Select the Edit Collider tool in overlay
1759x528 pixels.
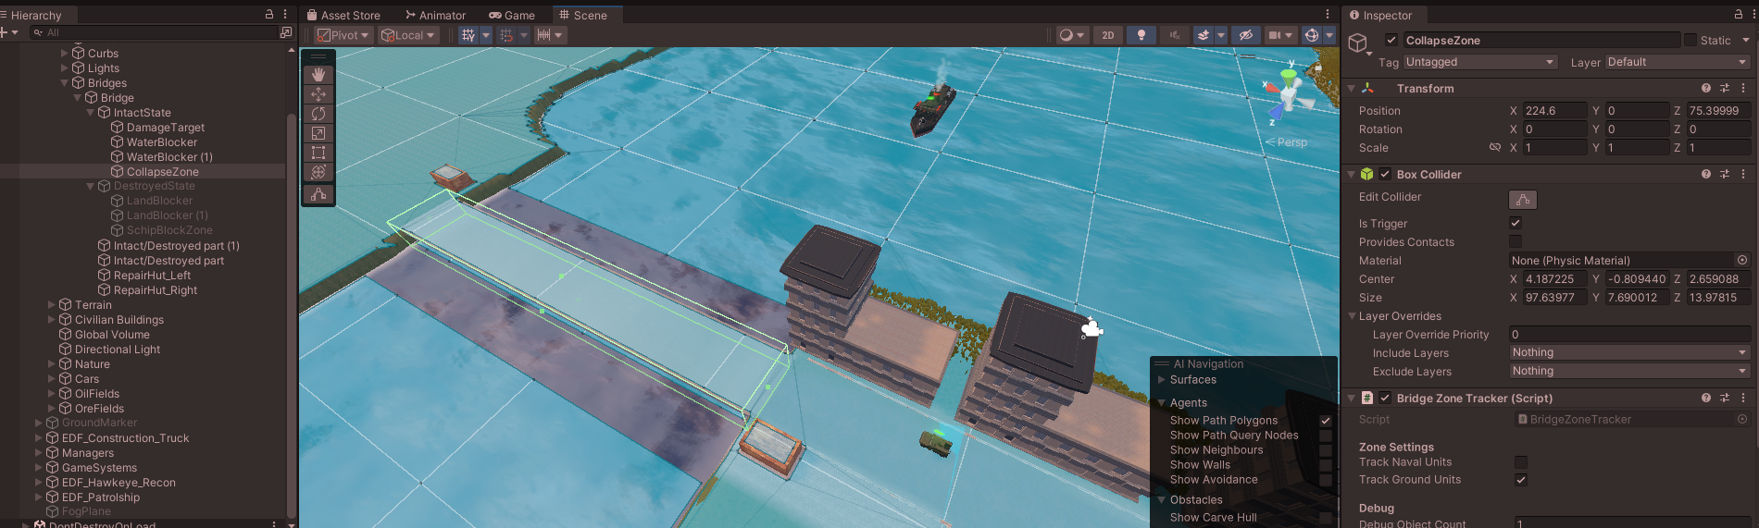(318, 194)
